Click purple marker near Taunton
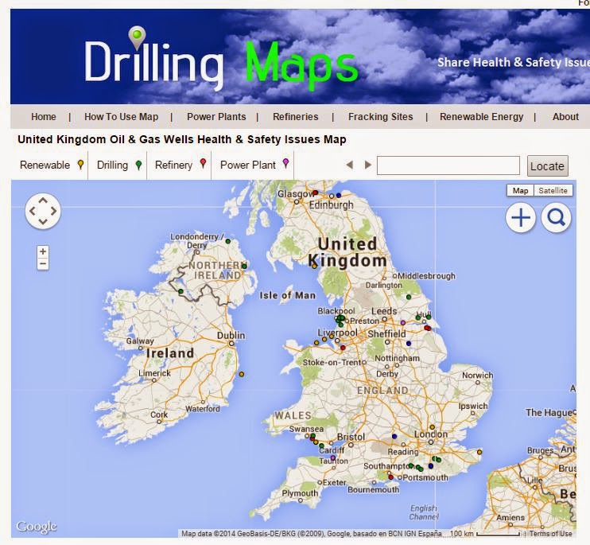This screenshot has width=590, height=545. [332, 457]
